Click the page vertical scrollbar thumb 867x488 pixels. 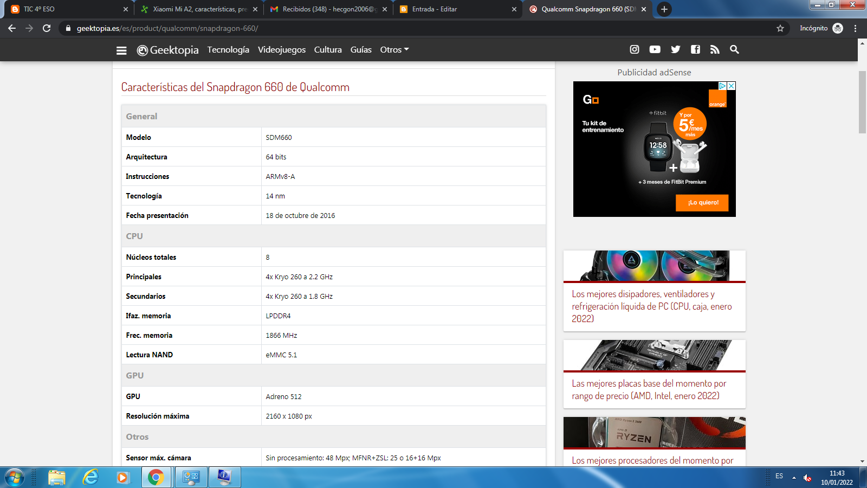tap(862, 102)
